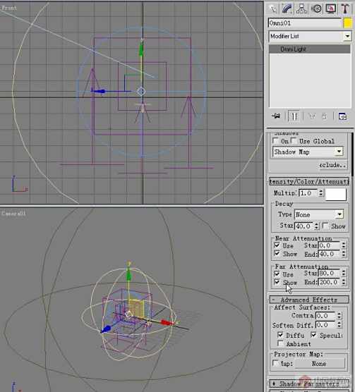The height and width of the screenshot is (392, 355).
Task: Open the white light color swatch
Action: 336,194
